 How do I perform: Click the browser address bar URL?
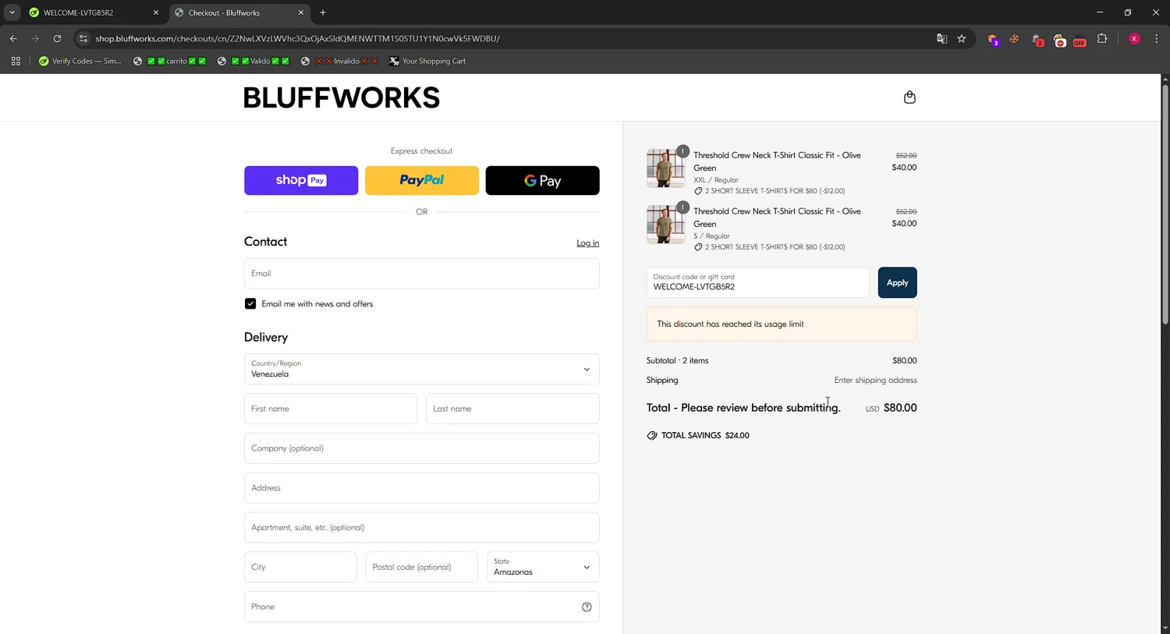tap(297, 38)
